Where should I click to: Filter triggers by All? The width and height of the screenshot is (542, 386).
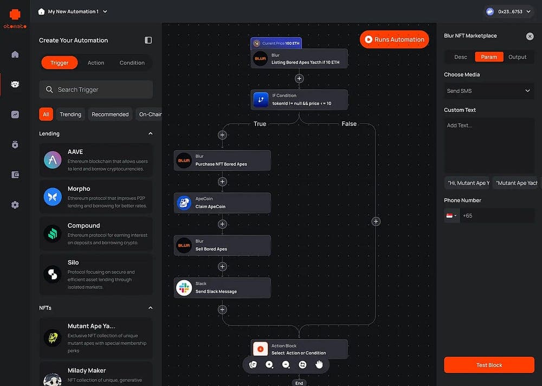pos(46,114)
